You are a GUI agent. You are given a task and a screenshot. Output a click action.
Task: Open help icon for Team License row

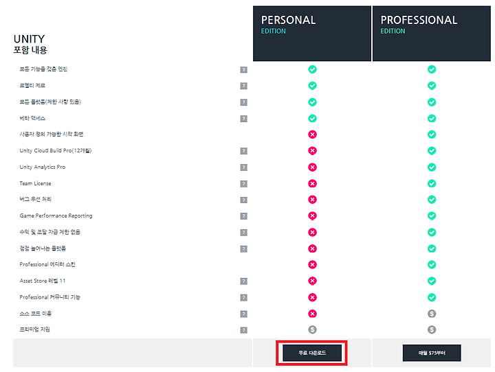[x=243, y=184]
